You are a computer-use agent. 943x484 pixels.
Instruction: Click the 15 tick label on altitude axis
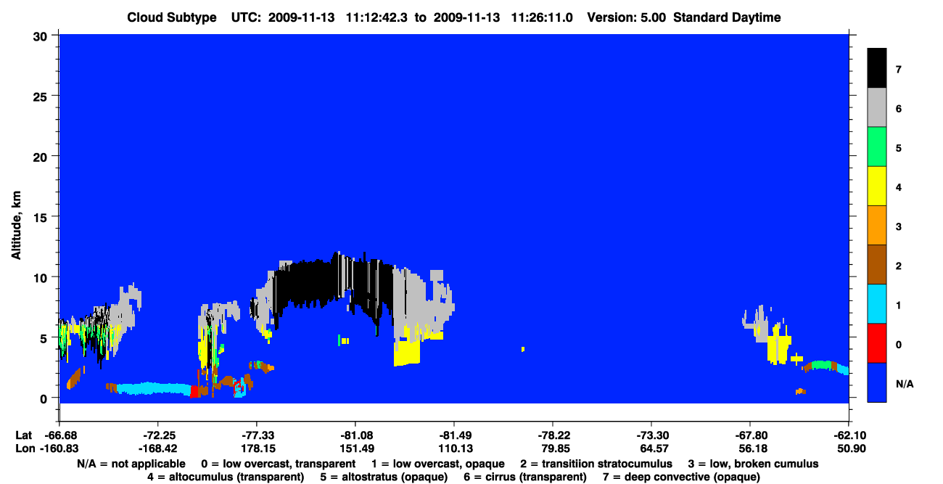click(x=42, y=217)
